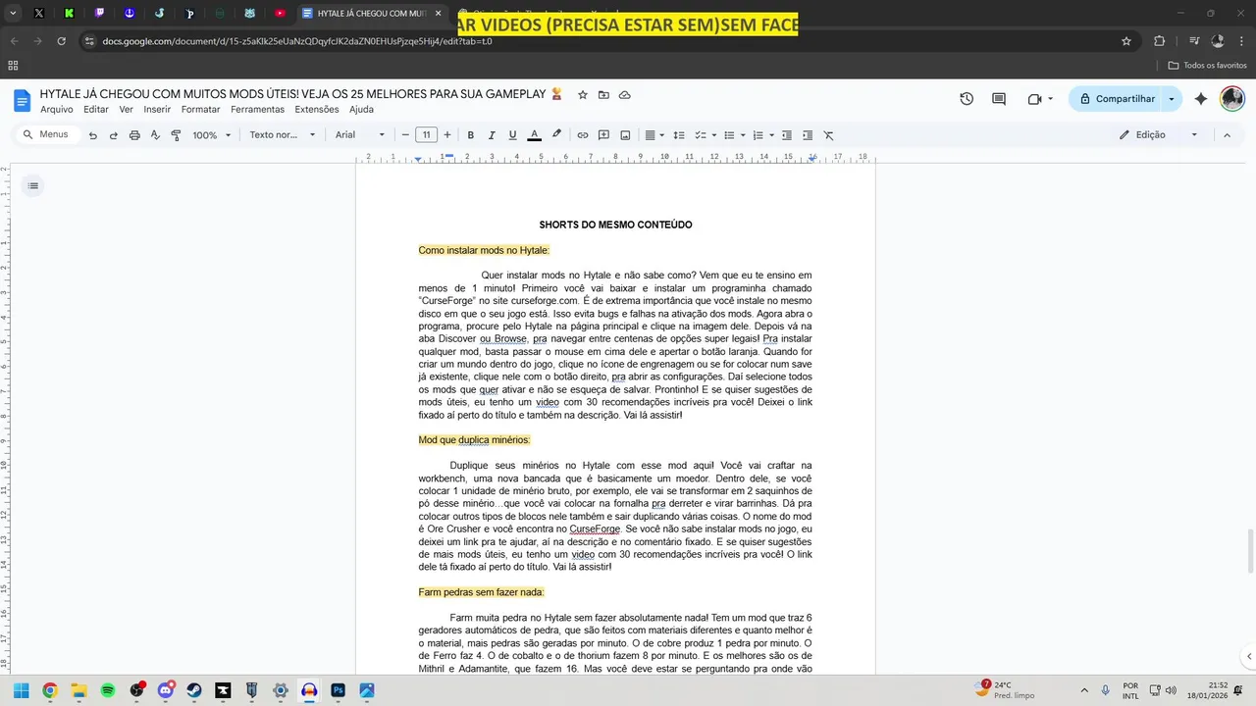1256x706 pixels.
Task: Click the Compartilhar button
Action: pyautogui.click(x=1116, y=99)
